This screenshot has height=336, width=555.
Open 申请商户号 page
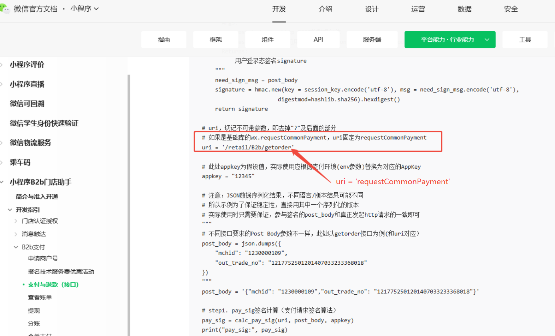(x=43, y=258)
